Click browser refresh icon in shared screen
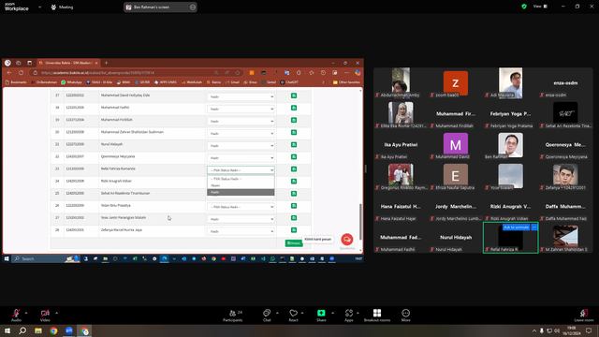Screen dimensions: 599x337 tap(21, 73)
